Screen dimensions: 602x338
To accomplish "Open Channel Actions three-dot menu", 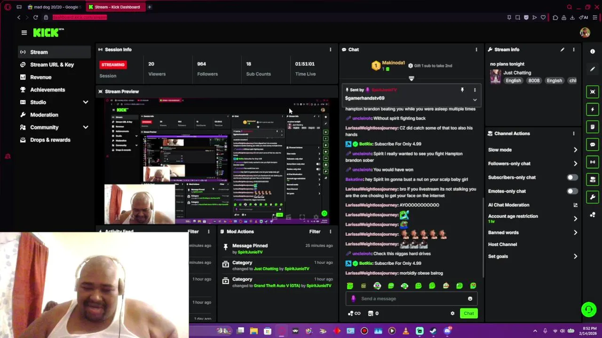I will pos(573,133).
